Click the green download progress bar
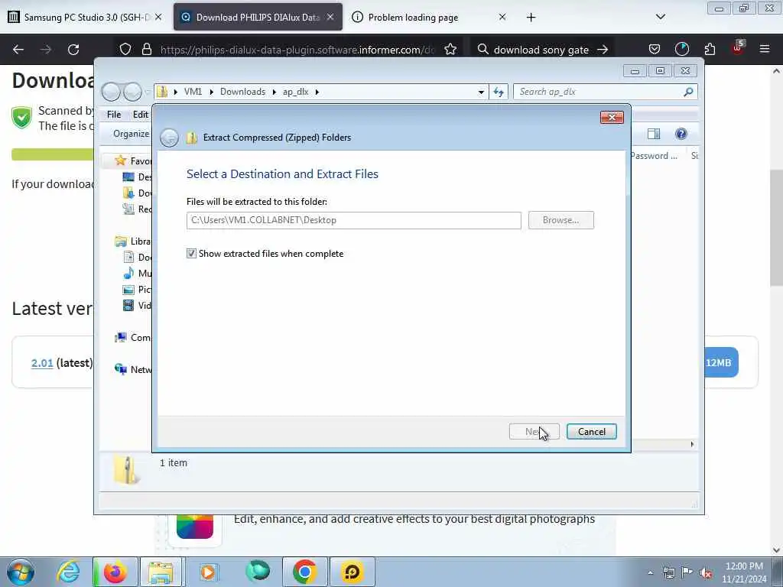This screenshot has width=783, height=587. pyautogui.click(x=53, y=154)
